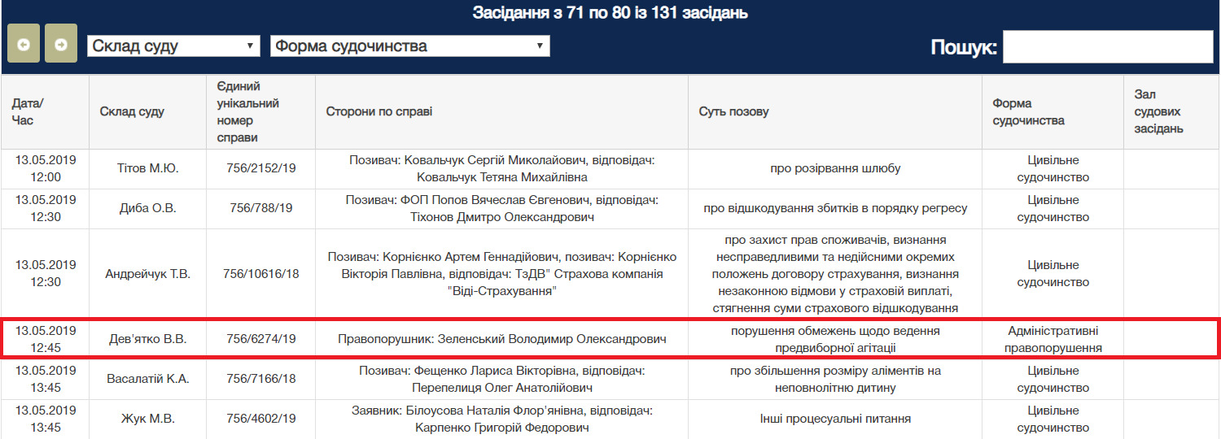Select judge name Диба О.В.
The height and width of the screenshot is (439, 1221).
[148, 209]
